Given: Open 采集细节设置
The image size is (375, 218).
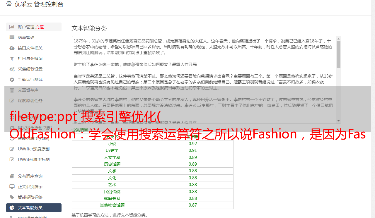Looking at the screenshot, I should pos(34,69).
